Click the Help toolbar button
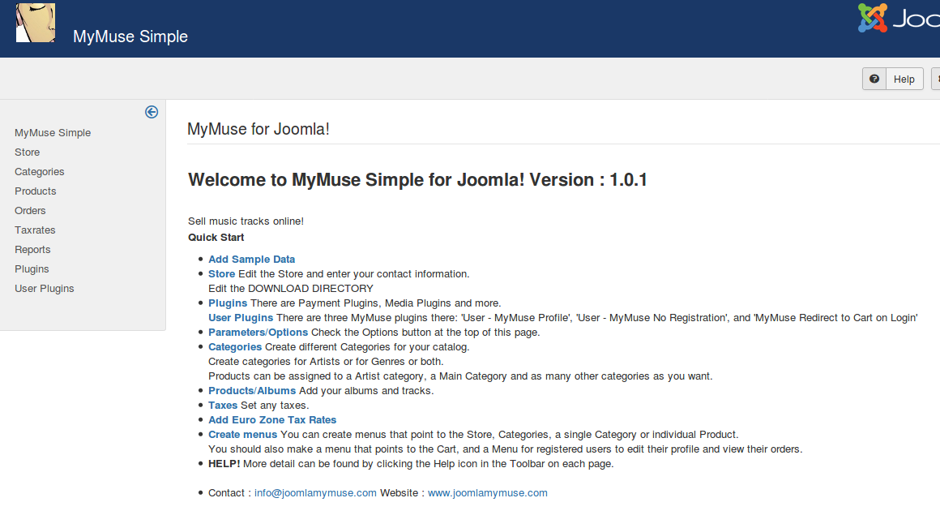This screenshot has height=511, width=940. click(x=893, y=79)
